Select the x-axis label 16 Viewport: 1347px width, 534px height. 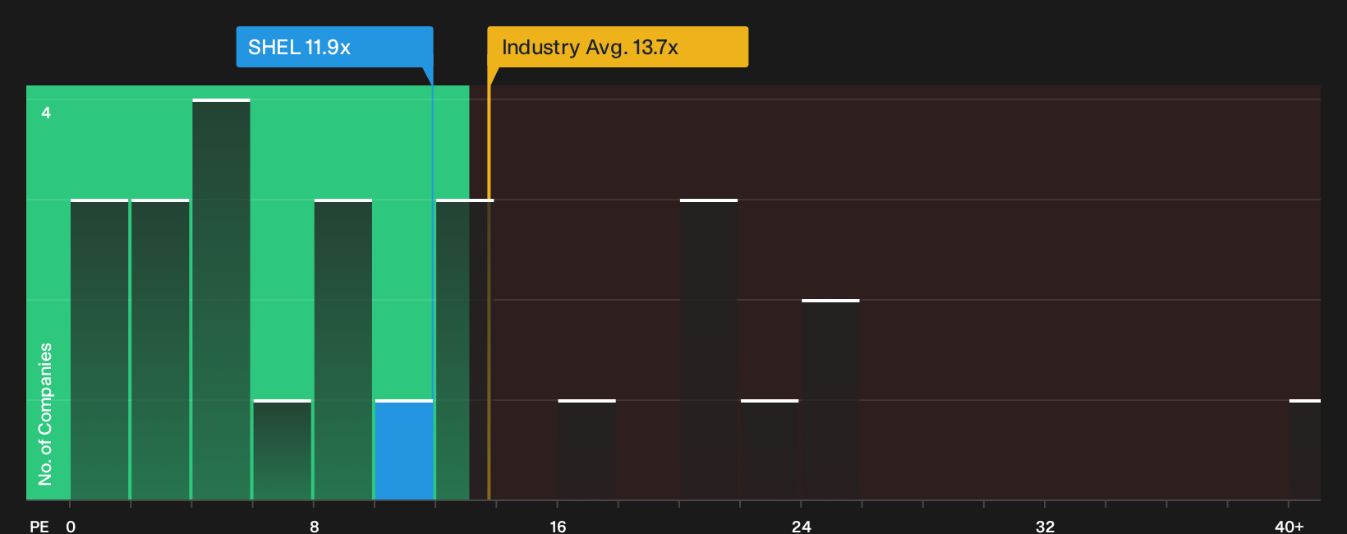(558, 527)
